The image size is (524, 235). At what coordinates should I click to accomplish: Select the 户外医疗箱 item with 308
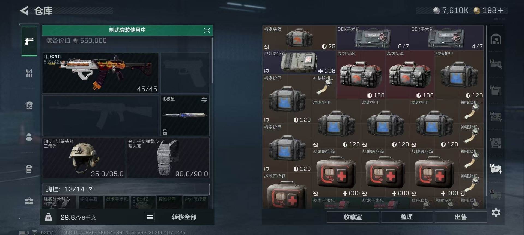click(x=299, y=62)
